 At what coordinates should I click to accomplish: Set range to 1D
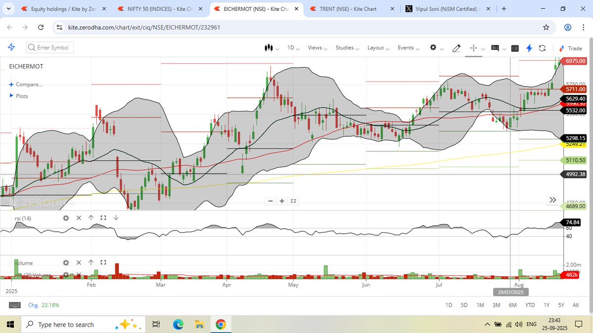pos(449,305)
